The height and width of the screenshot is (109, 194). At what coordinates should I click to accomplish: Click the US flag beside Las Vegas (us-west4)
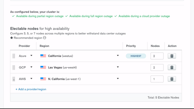[x=43, y=68]
